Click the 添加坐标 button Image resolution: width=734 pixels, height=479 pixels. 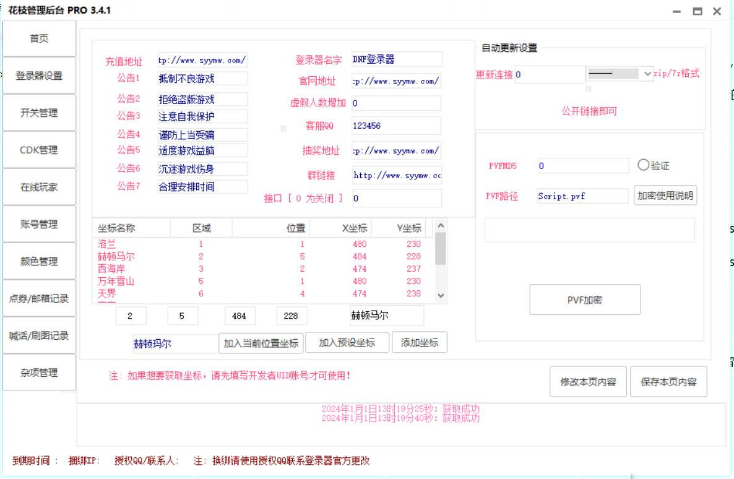coord(420,342)
